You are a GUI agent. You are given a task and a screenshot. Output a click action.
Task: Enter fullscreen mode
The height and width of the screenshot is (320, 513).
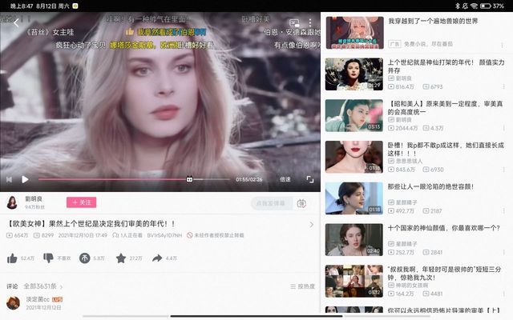point(310,179)
